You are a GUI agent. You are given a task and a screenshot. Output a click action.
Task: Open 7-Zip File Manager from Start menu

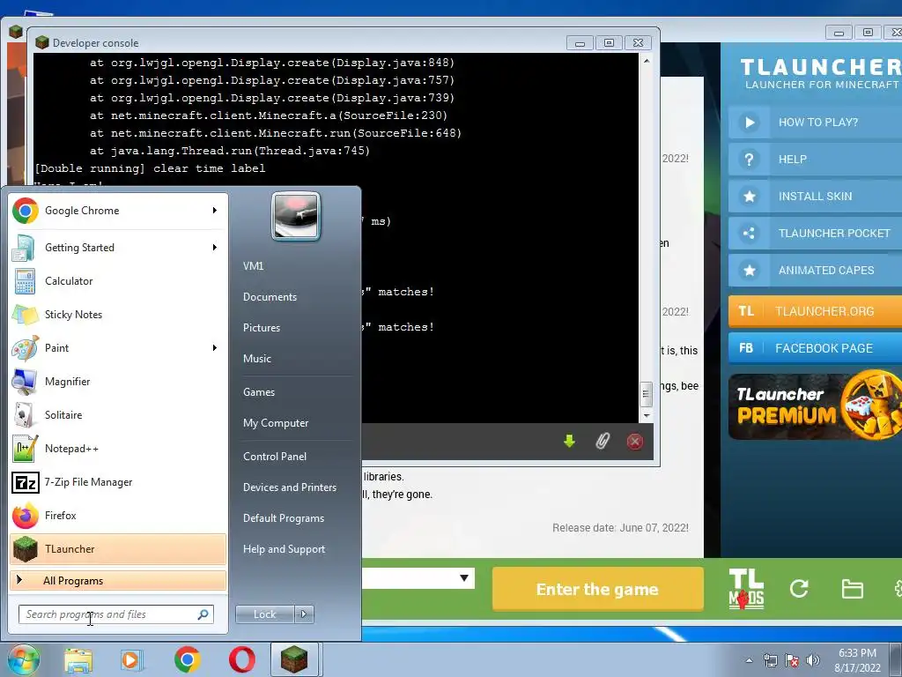click(118, 482)
